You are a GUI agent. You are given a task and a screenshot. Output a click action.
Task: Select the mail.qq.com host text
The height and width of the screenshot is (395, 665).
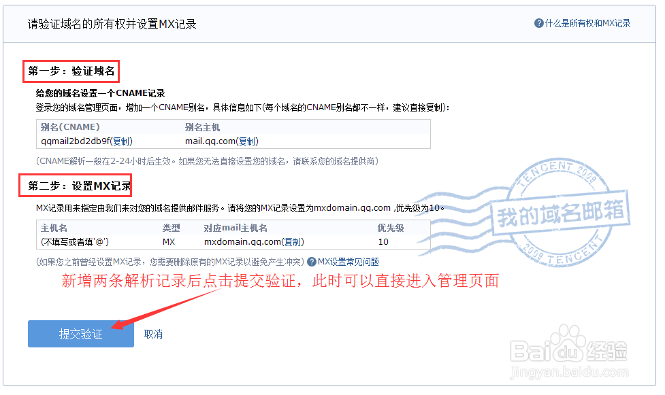coord(210,141)
